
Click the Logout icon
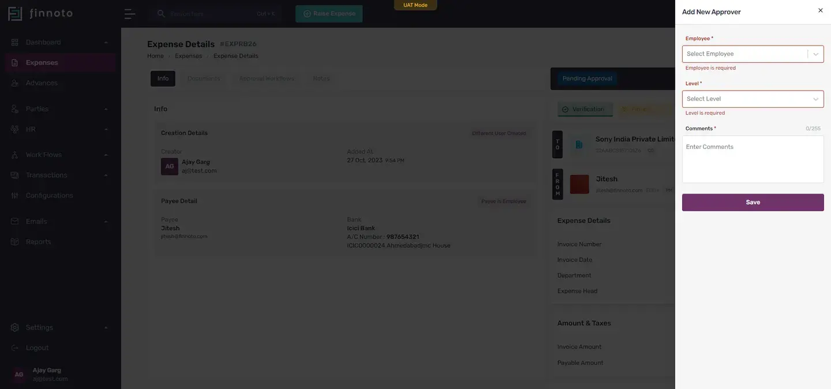(15, 348)
